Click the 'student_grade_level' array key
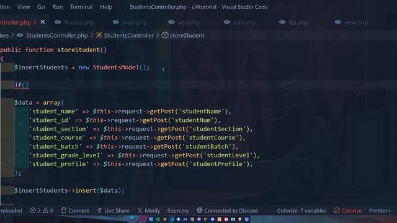The width and height of the screenshot is (397, 223). [x=66, y=155]
